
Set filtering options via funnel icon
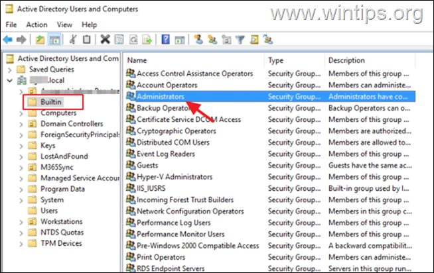click(x=240, y=40)
